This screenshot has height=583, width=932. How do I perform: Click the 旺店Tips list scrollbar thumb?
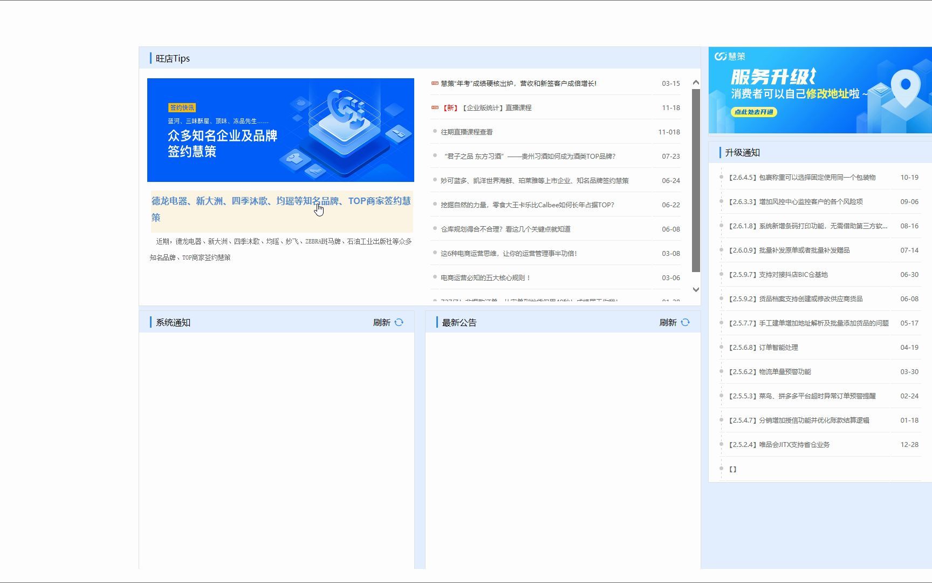(x=696, y=180)
